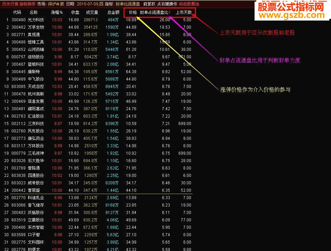This screenshot has height=251, width=331.
Task: Select stock 万林股份
Action: pyautogui.click(x=36, y=146)
